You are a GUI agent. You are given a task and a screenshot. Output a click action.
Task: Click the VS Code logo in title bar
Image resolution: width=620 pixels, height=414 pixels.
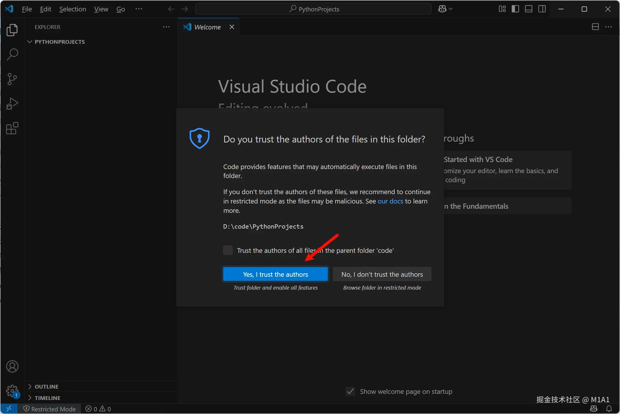click(x=9, y=9)
